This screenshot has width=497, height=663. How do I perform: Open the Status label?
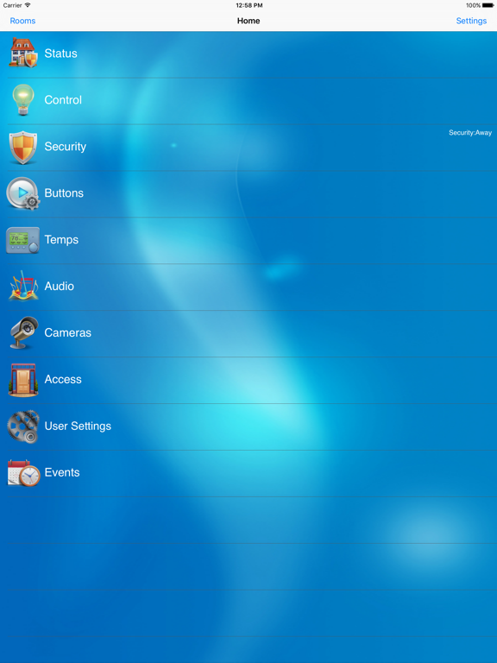[x=61, y=54]
